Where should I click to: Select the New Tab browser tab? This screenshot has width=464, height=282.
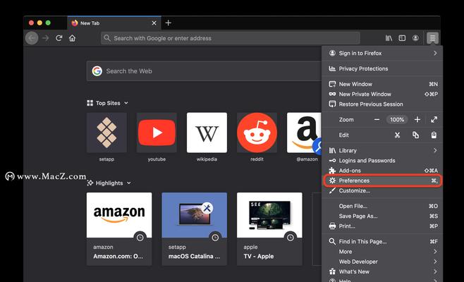click(114, 23)
